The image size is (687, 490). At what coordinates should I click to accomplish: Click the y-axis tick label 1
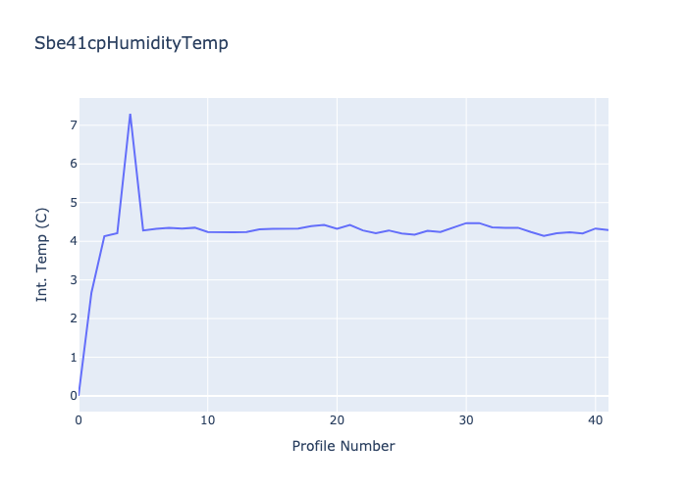73,357
